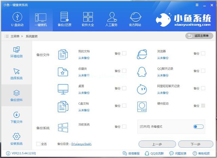Open 备份/还原 server icon
The image size is (217, 158).
pos(64,17)
